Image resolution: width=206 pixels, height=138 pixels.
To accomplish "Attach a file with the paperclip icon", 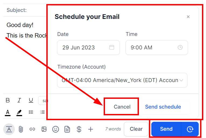I will pos(21,129).
